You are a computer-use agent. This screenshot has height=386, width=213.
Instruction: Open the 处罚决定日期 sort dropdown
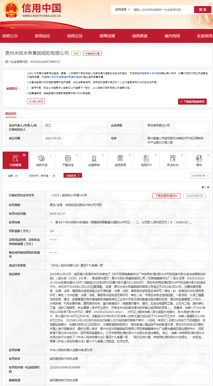tap(200, 176)
